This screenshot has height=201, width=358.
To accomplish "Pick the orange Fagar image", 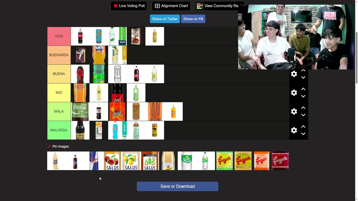I will [x=262, y=161].
